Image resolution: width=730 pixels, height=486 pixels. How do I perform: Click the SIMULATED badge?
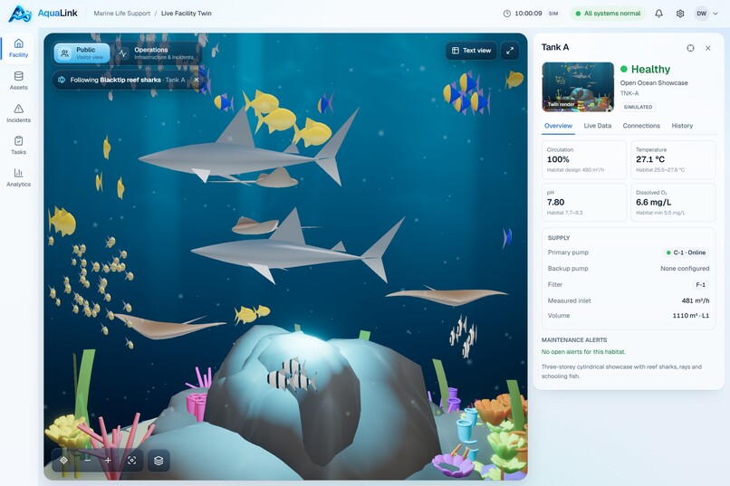point(638,107)
